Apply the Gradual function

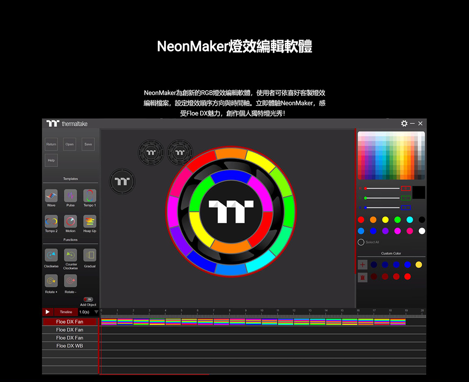pyautogui.click(x=89, y=255)
